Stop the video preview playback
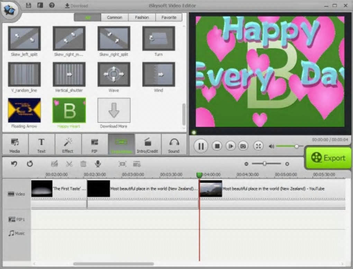Viewport: 353px width, 269px height. [217, 146]
